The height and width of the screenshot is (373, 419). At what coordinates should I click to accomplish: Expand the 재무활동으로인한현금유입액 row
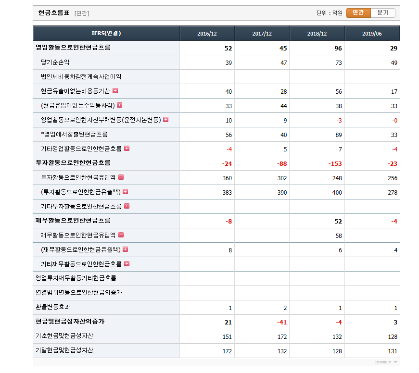pyautogui.click(x=121, y=235)
